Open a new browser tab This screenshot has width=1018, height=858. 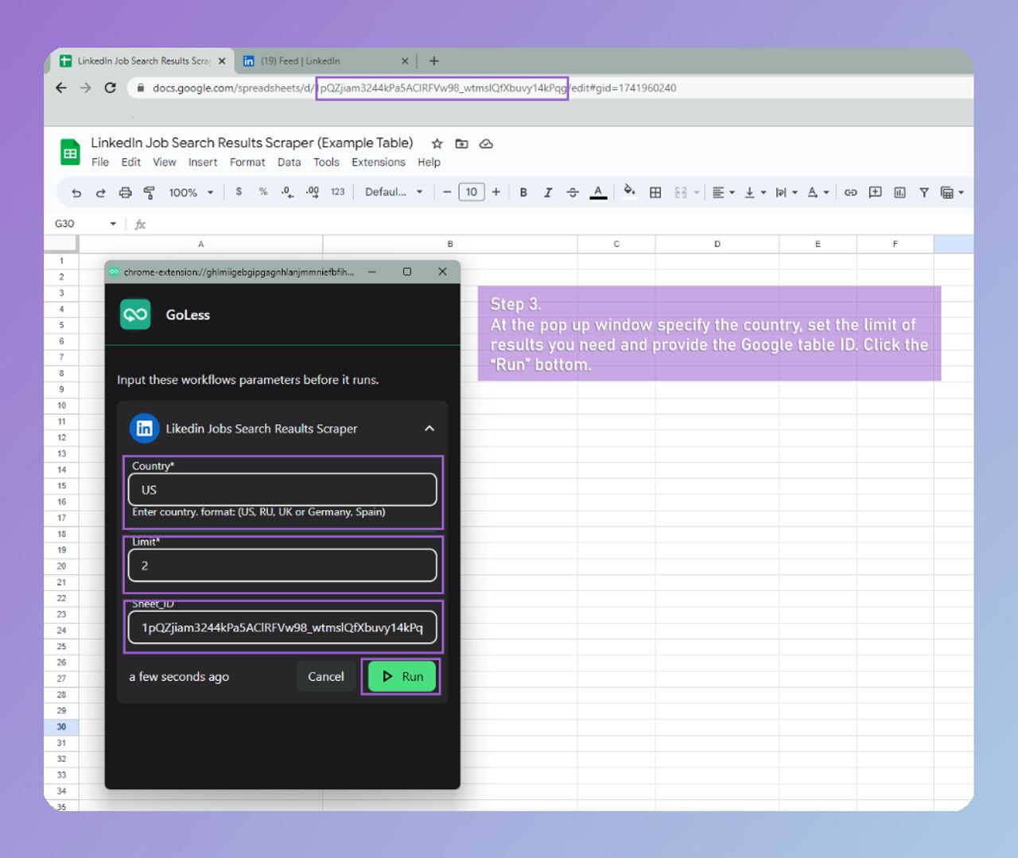[x=433, y=61]
